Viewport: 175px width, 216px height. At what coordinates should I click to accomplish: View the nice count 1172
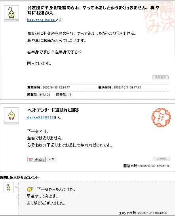point(51,160)
